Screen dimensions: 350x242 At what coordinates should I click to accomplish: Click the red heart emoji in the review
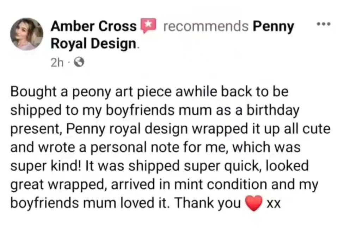tap(254, 203)
